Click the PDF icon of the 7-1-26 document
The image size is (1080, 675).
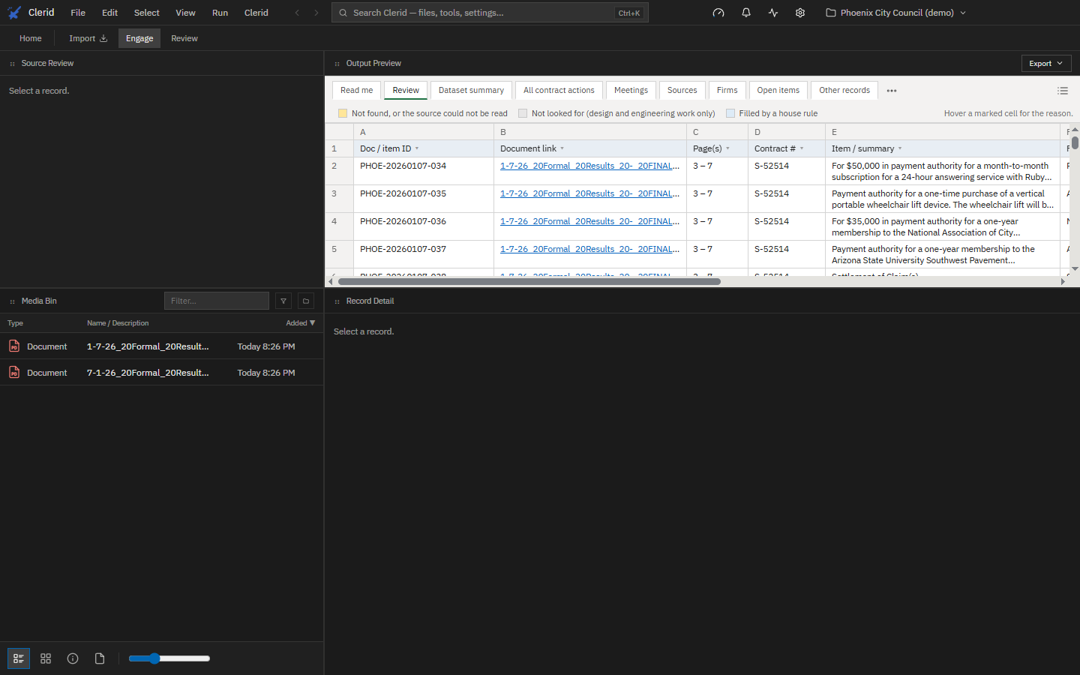14,372
